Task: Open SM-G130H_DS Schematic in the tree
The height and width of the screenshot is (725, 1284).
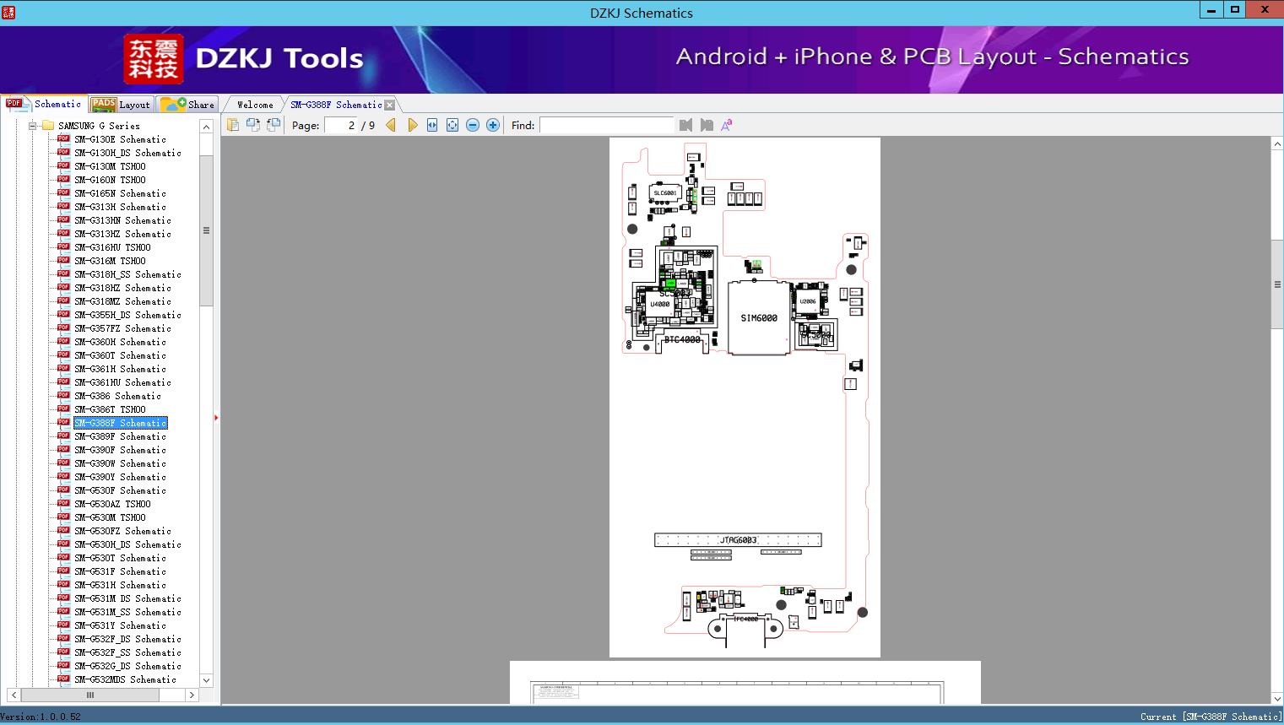Action: point(127,153)
